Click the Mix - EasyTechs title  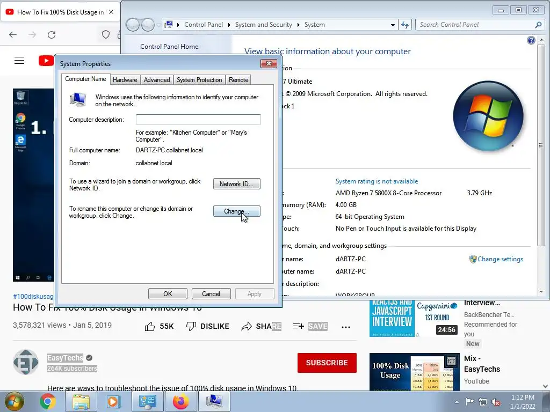(x=482, y=364)
